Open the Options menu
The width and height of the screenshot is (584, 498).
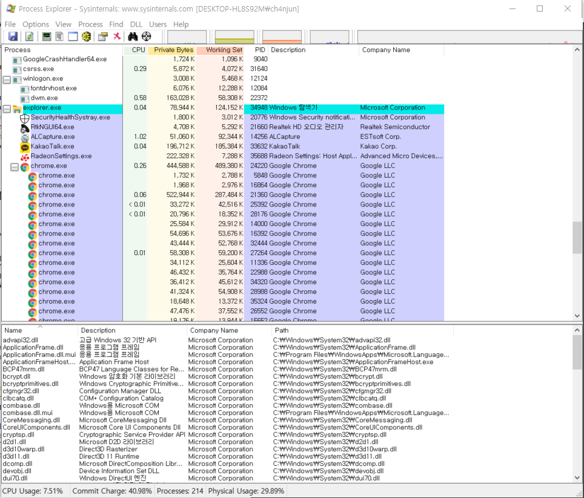(36, 24)
